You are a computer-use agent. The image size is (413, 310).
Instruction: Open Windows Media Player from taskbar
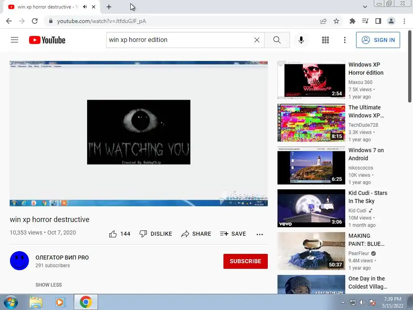pyautogui.click(x=60, y=302)
